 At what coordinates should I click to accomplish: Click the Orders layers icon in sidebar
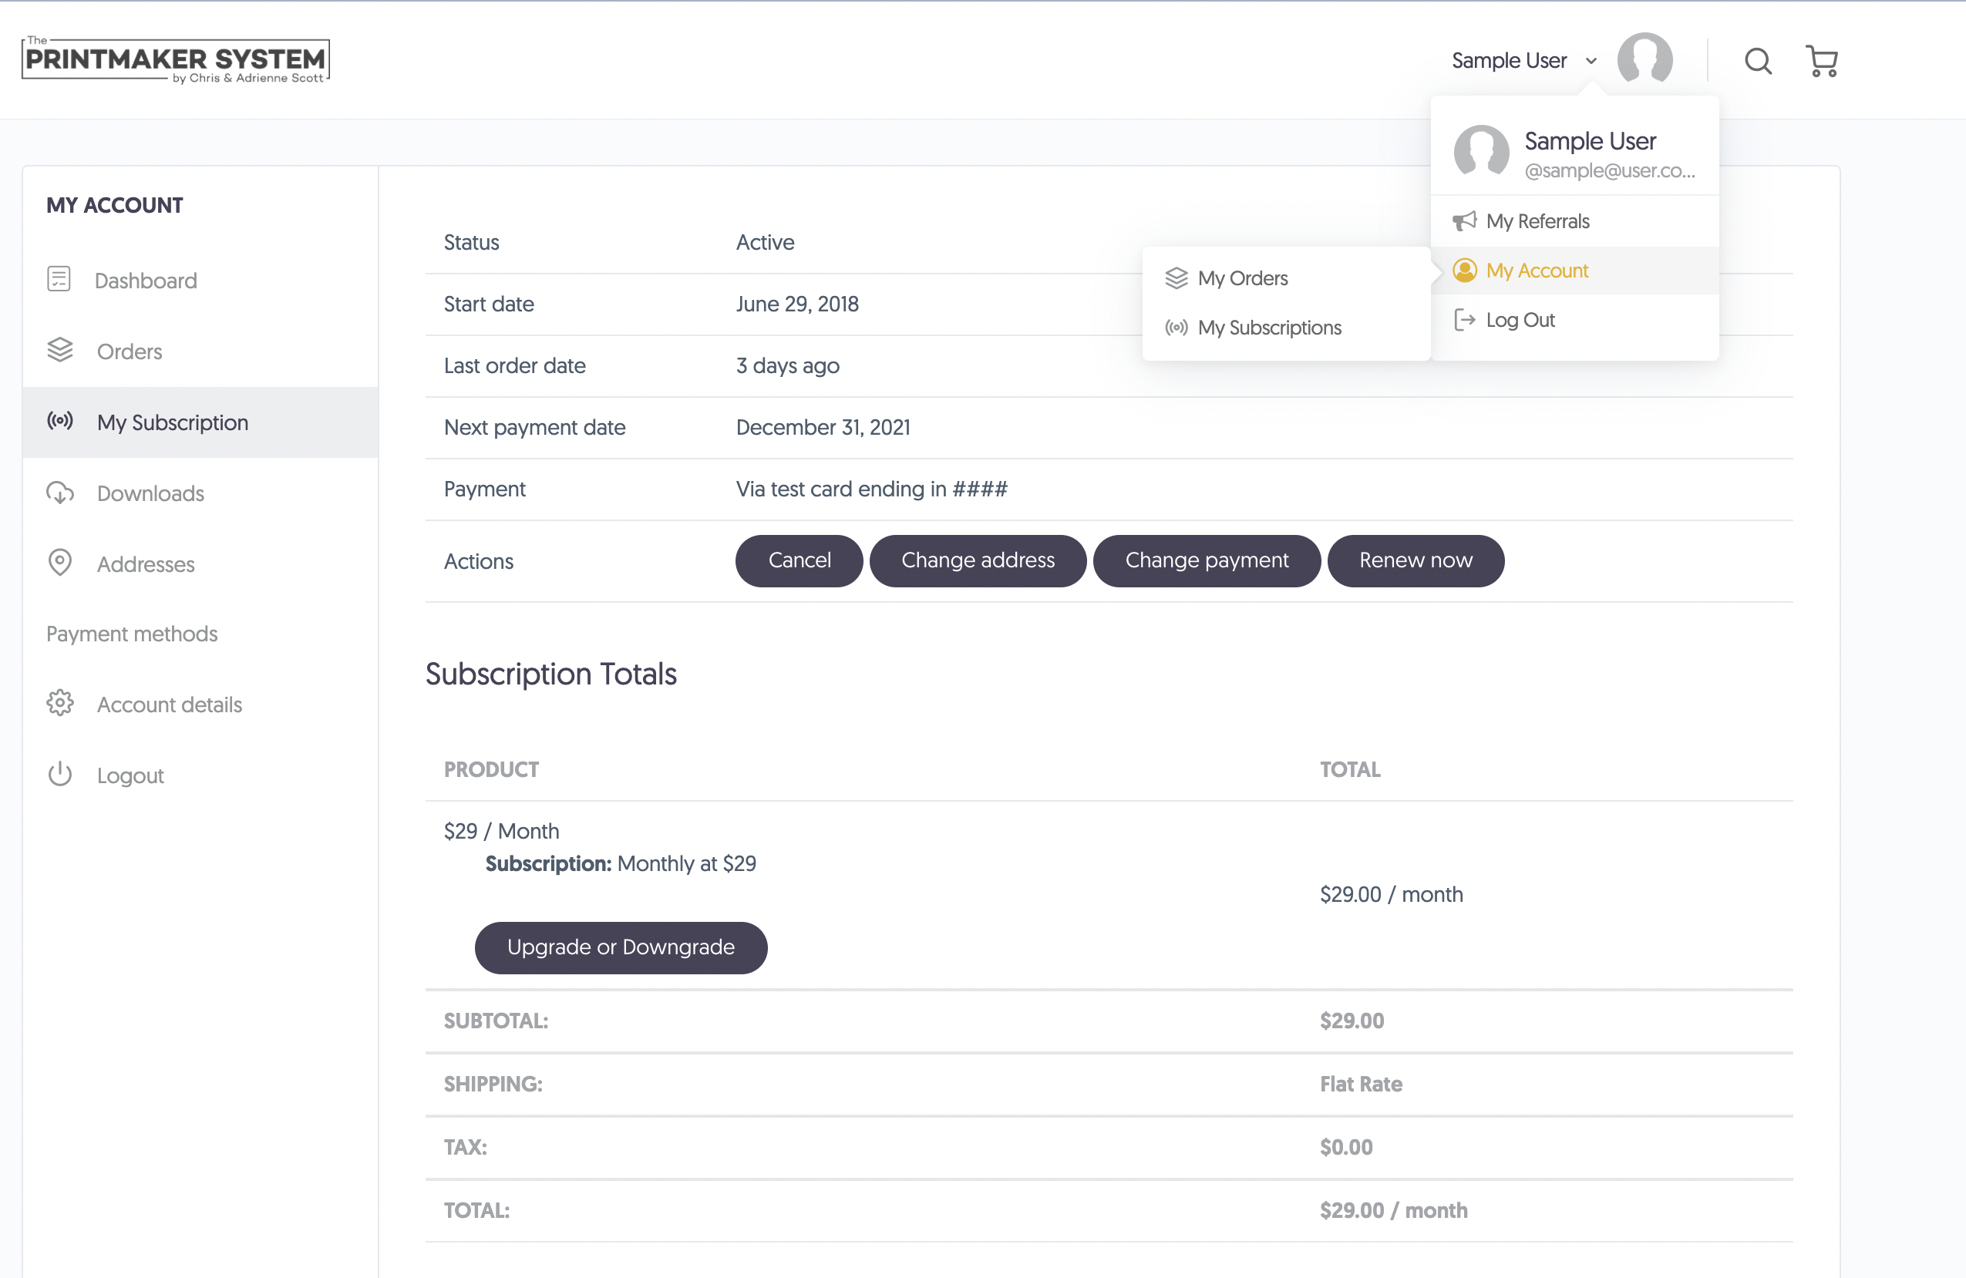[x=59, y=350]
